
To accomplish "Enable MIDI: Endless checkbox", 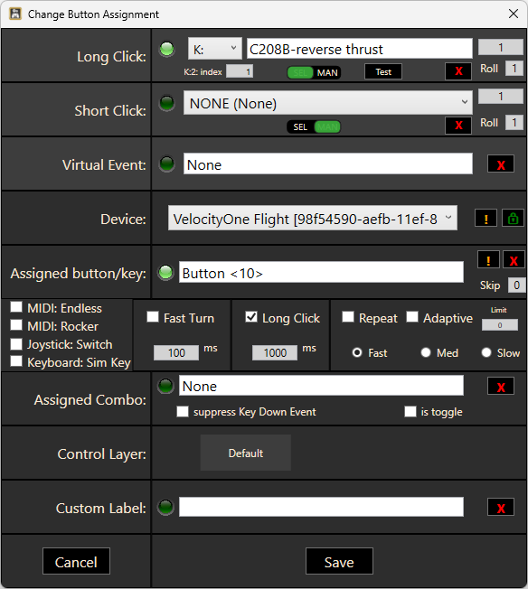I will pyautogui.click(x=16, y=306).
